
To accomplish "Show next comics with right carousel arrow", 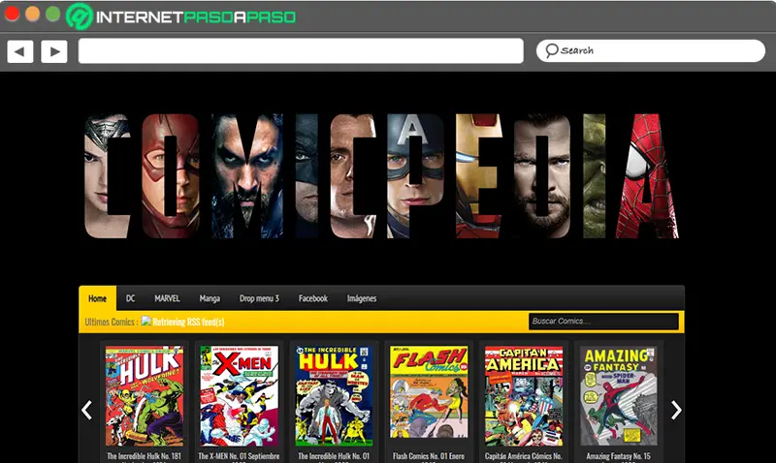I will (x=676, y=410).
